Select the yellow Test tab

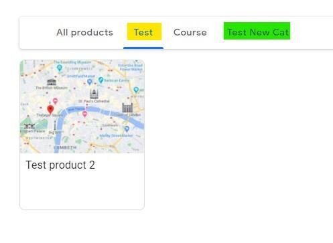click(144, 31)
